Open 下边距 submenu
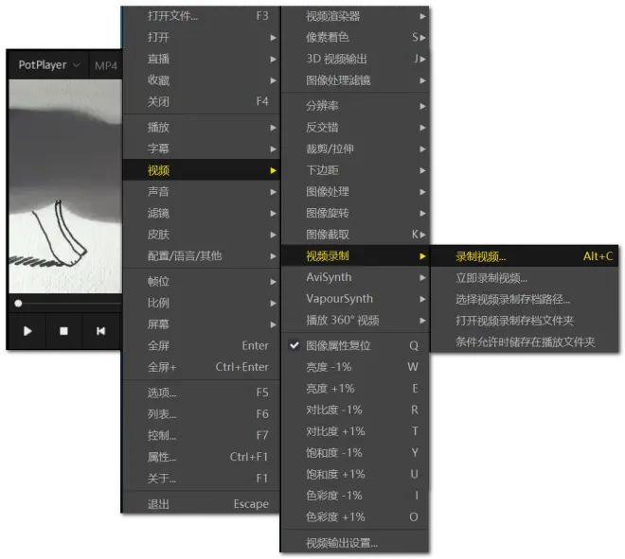625x559 pixels. tap(355, 170)
